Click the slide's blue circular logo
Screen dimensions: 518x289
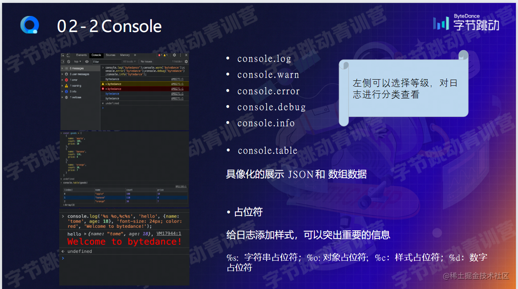point(29,25)
